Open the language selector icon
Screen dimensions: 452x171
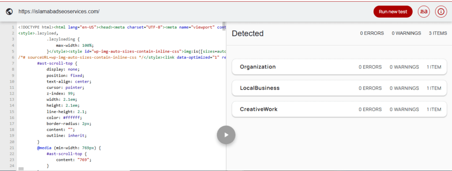424,12
